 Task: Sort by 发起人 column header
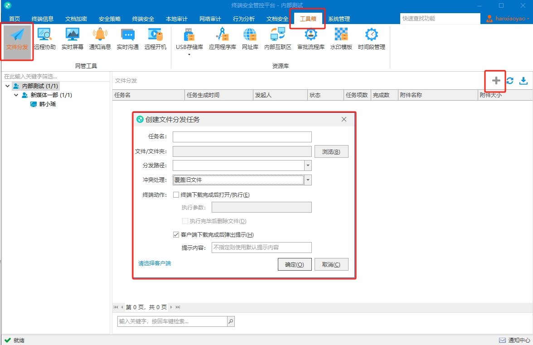click(281, 95)
